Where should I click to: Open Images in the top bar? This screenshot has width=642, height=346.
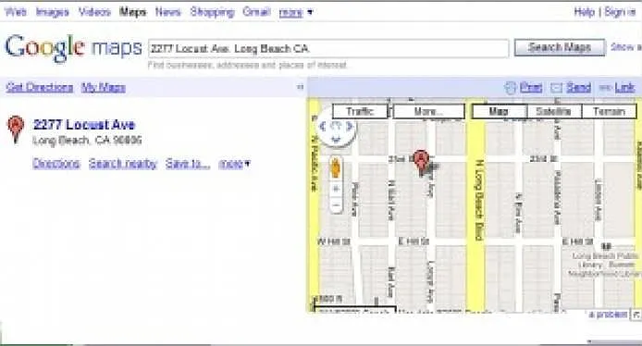pyautogui.click(x=53, y=12)
